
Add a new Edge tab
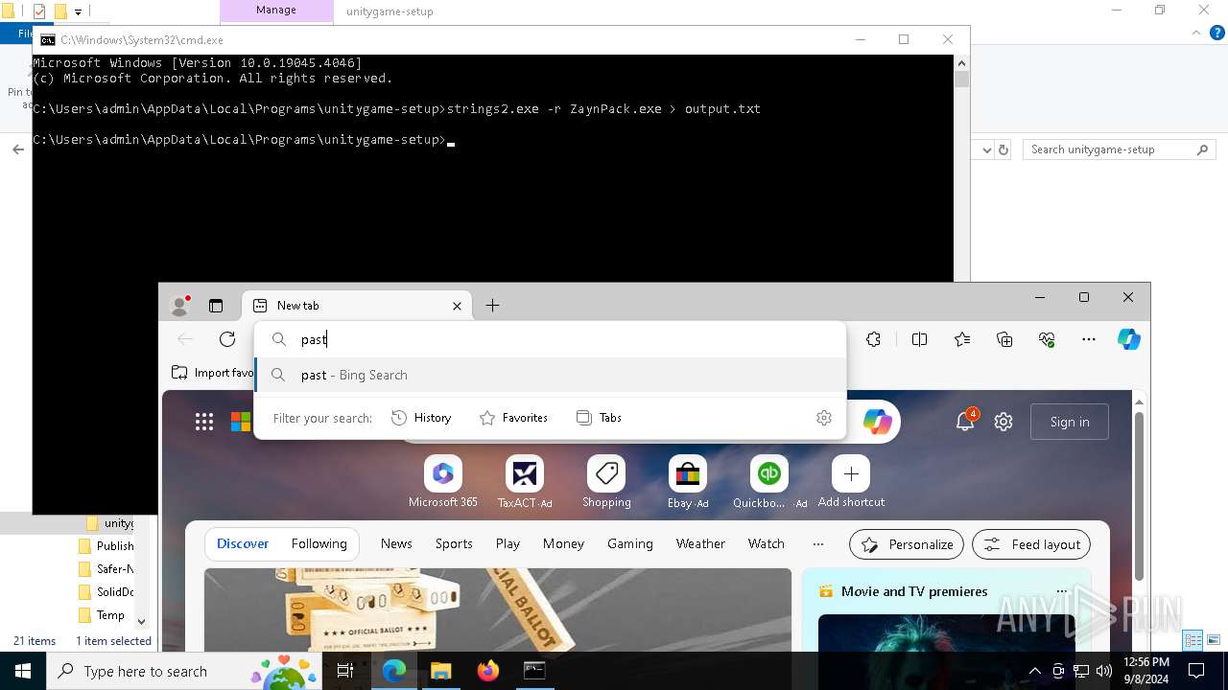point(492,306)
